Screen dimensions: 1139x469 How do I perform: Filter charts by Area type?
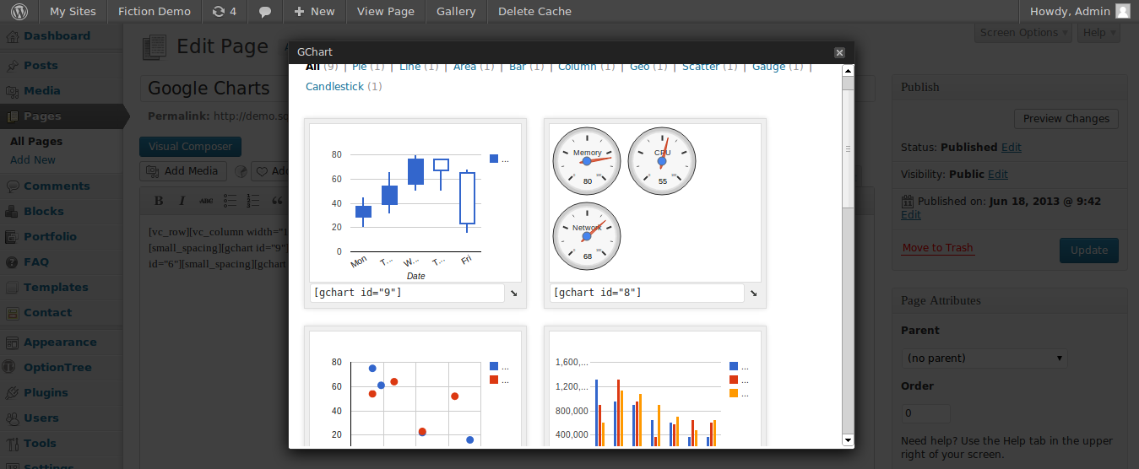464,67
